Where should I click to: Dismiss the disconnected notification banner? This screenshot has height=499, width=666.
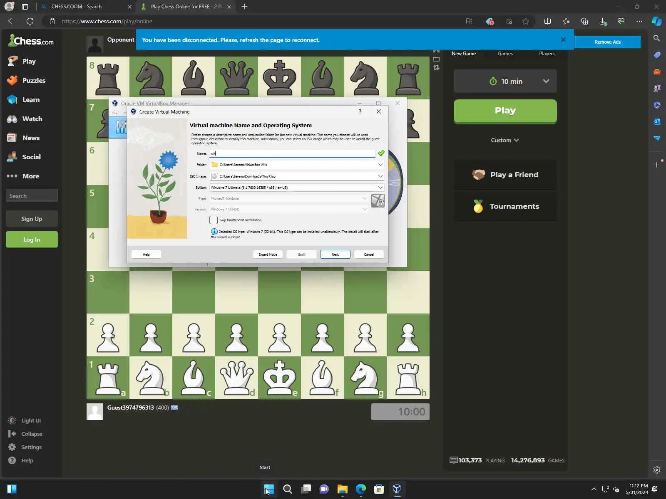(x=563, y=40)
